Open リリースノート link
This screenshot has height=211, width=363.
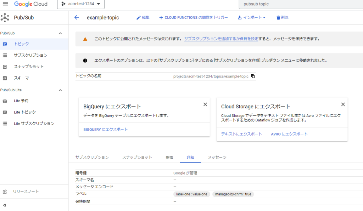26,192
